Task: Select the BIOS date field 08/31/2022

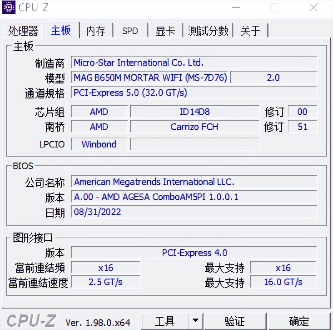Action: point(194,212)
